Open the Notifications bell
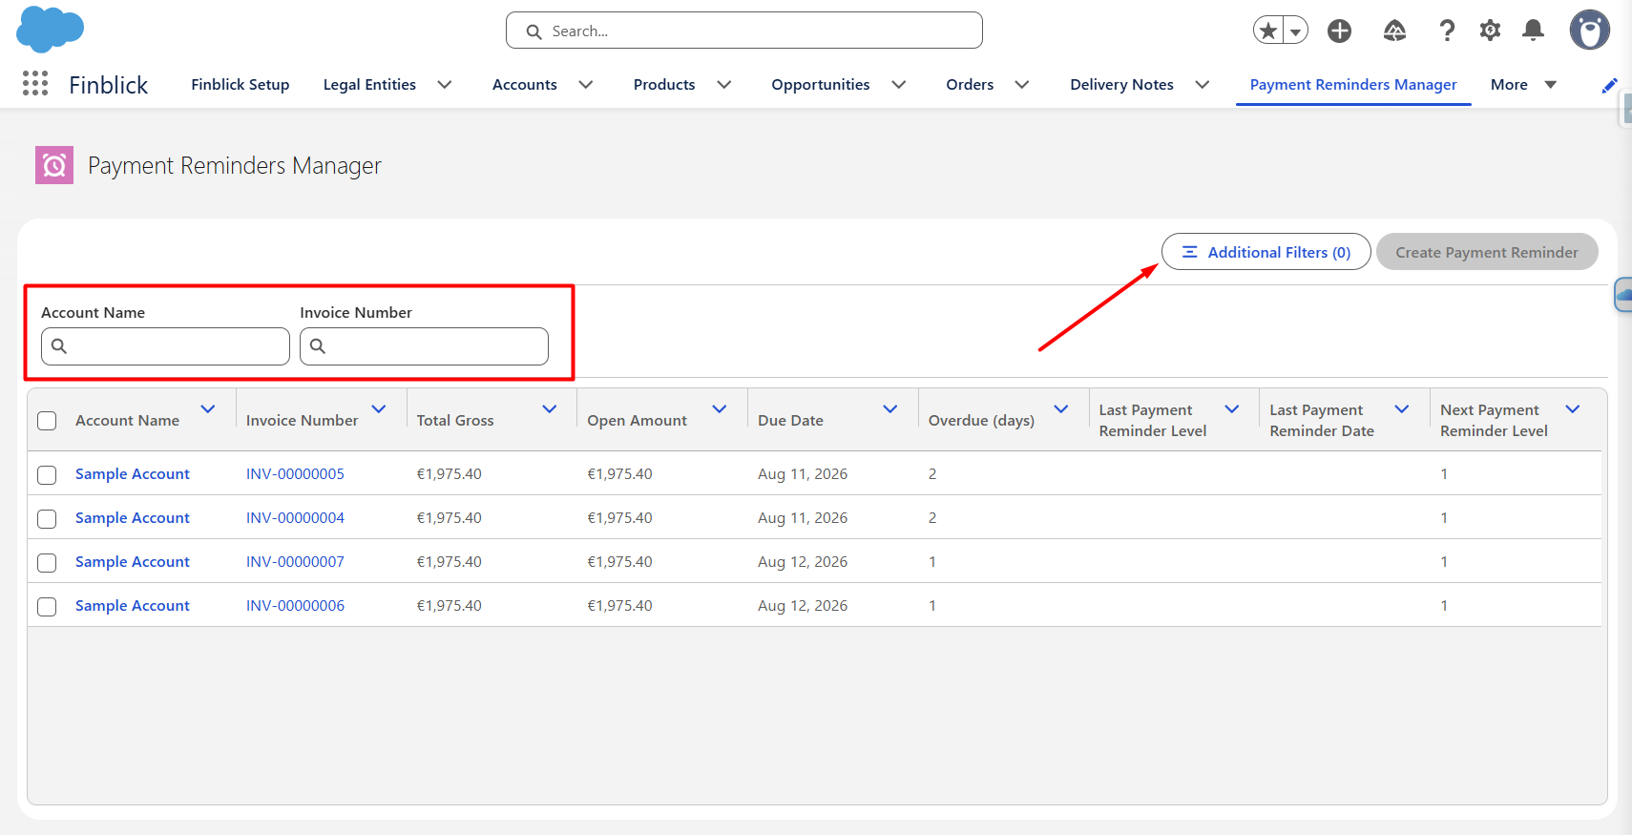 [1534, 31]
